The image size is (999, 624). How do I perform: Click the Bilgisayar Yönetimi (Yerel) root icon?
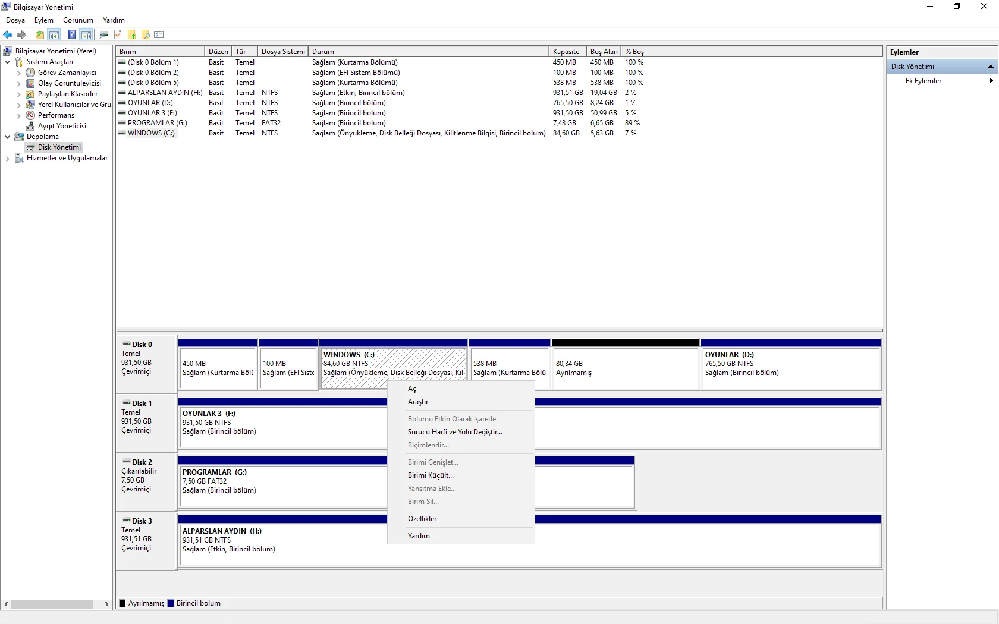pyautogui.click(x=8, y=51)
